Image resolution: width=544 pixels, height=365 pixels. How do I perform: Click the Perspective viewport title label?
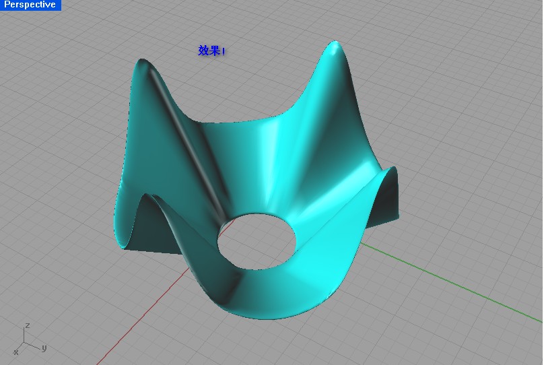[30, 5]
